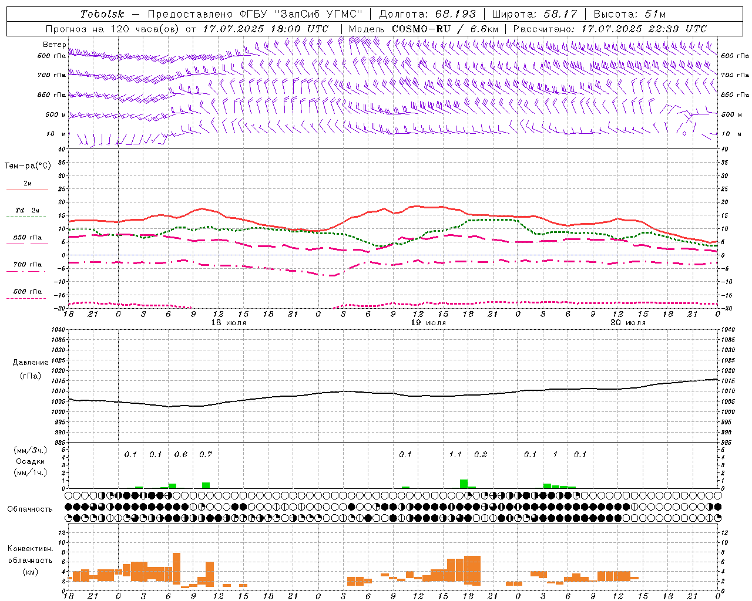752x601 pixels.
Task: Click the 0.6 precipitation value
Action: 181,455
